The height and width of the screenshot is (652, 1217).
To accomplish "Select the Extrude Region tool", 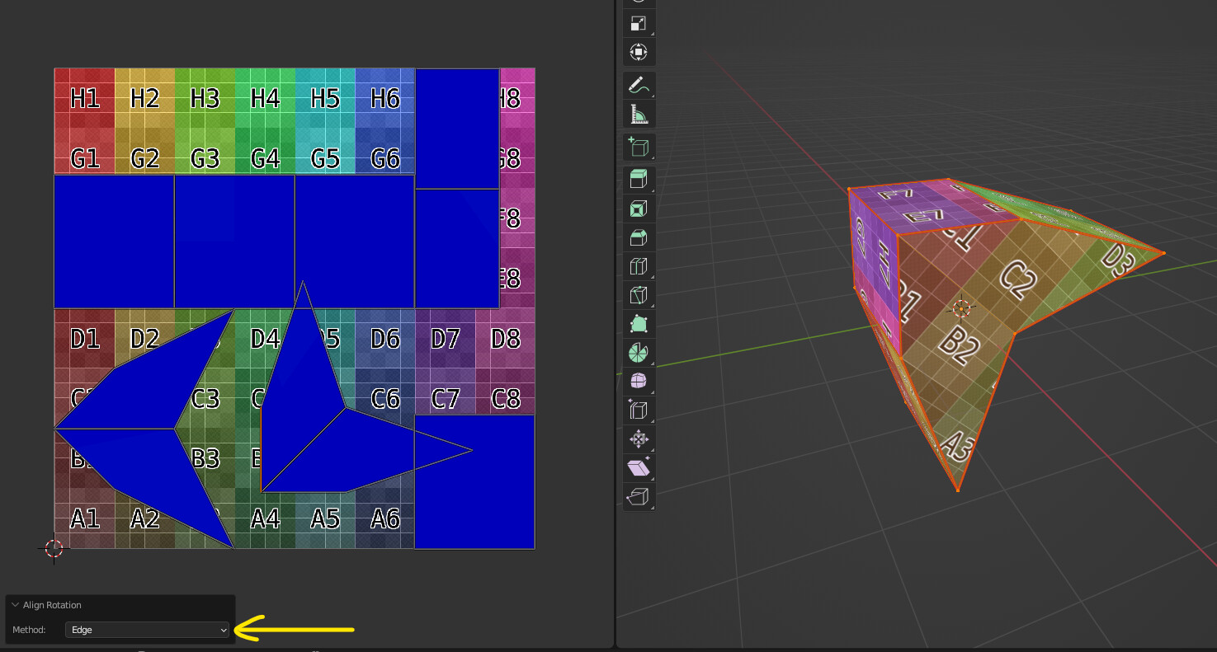I will tap(639, 179).
